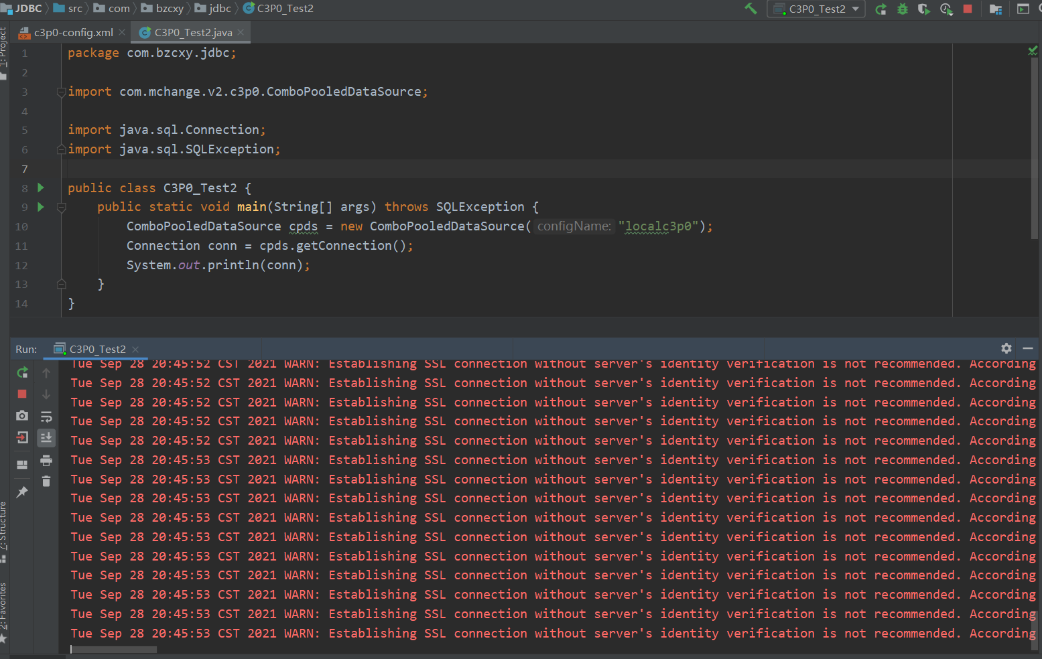1042x659 pixels.
Task: Open the Structure tool window stripe
Action: 3,532
